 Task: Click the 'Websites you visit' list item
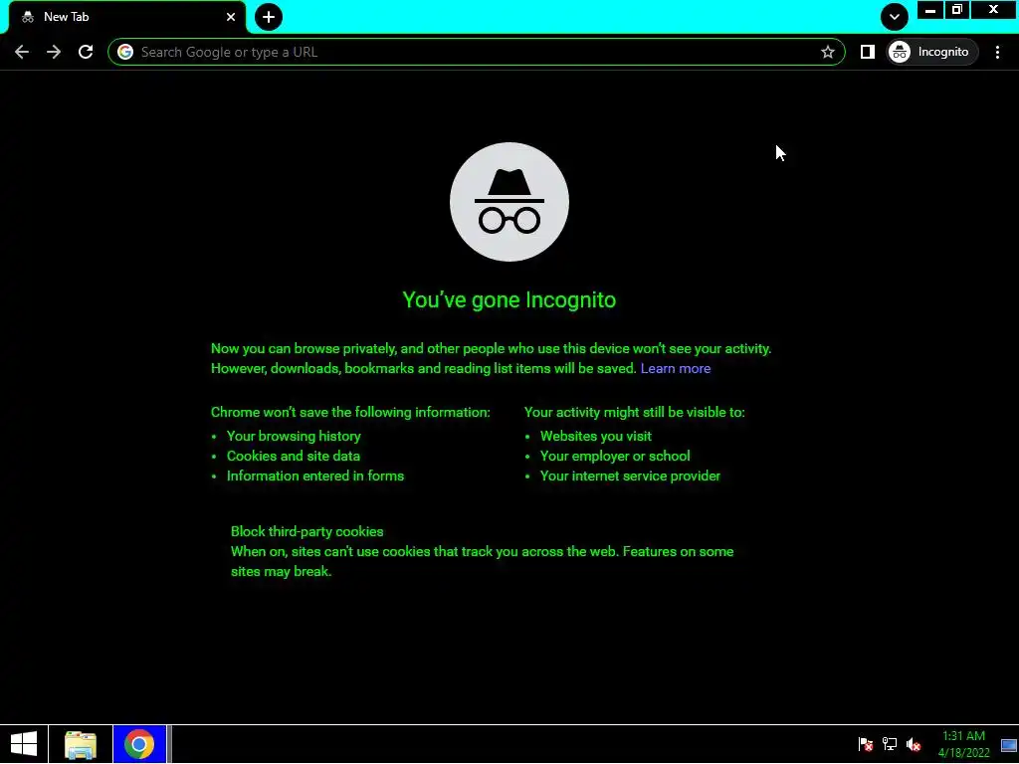tap(595, 436)
